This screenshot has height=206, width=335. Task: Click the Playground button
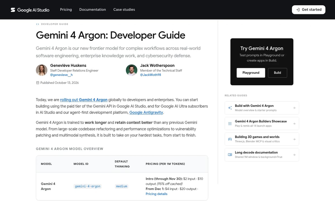point(251,73)
